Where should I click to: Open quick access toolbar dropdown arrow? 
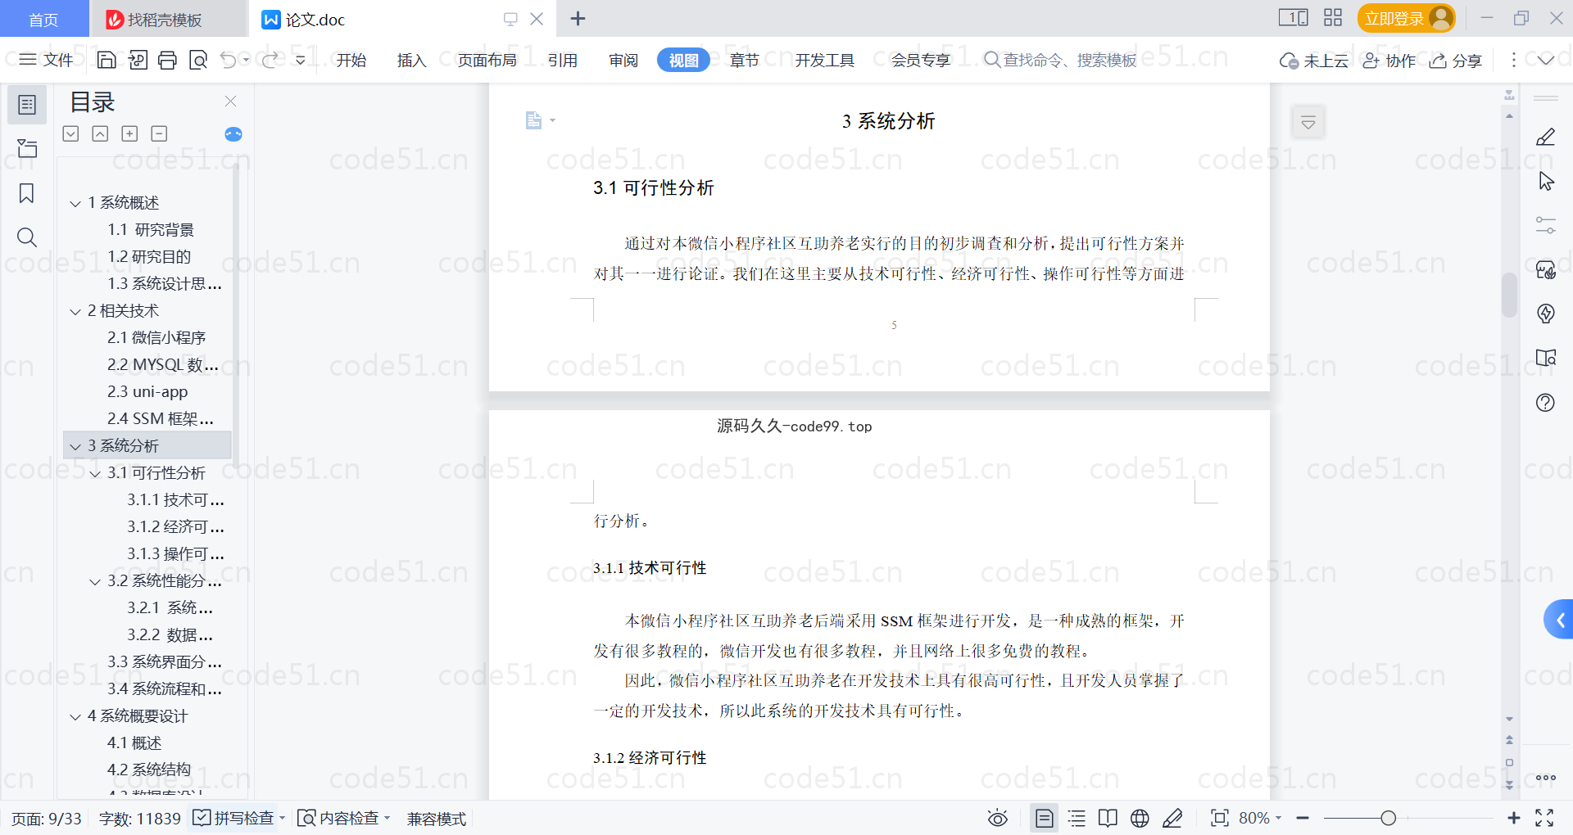(300, 60)
